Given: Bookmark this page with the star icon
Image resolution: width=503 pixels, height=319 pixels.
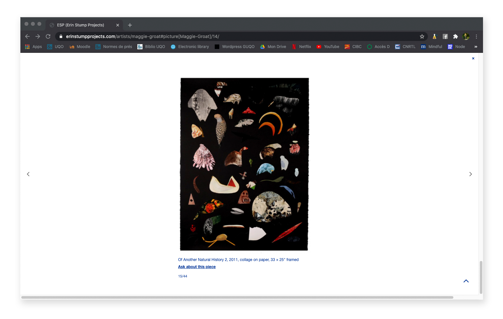Looking at the screenshot, I should pyautogui.click(x=422, y=36).
